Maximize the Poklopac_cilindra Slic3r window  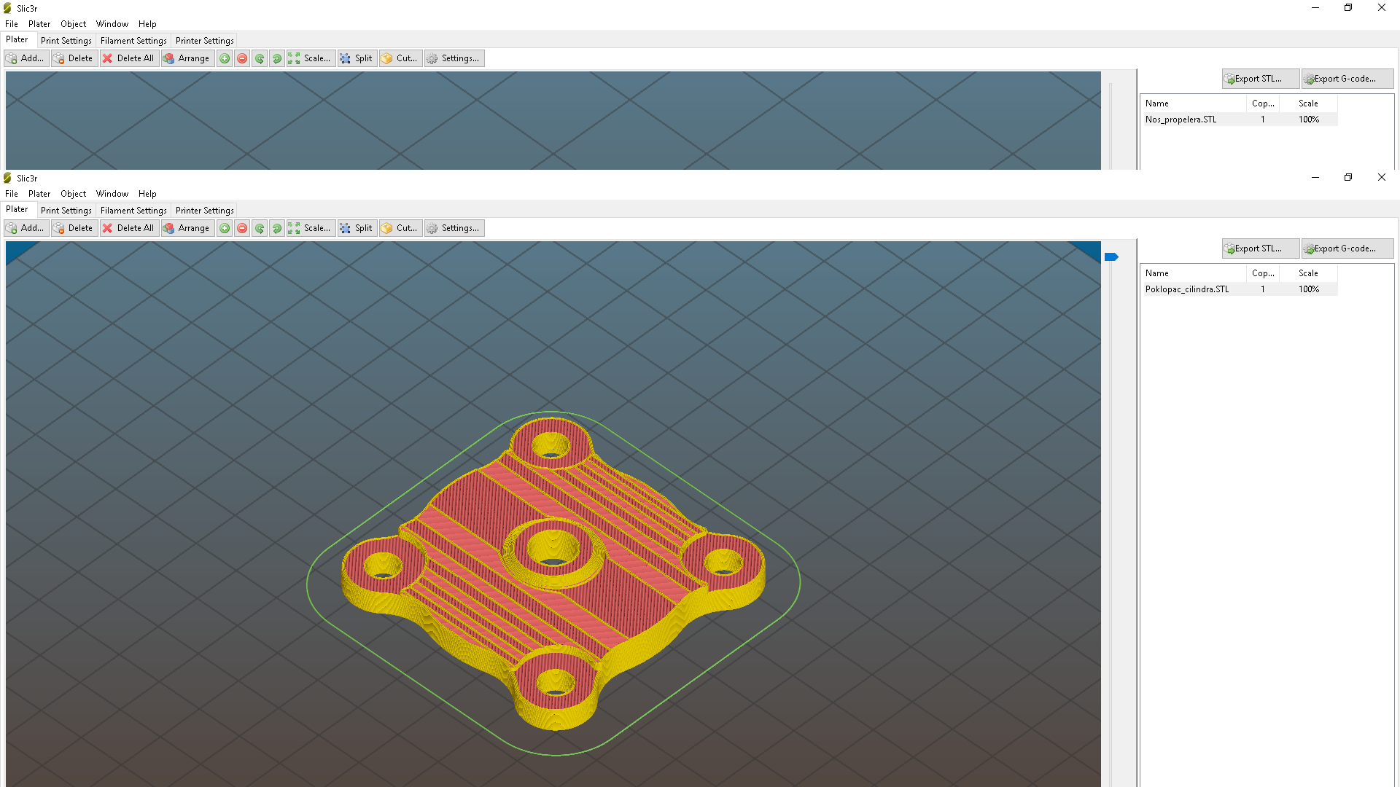(x=1348, y=177)
